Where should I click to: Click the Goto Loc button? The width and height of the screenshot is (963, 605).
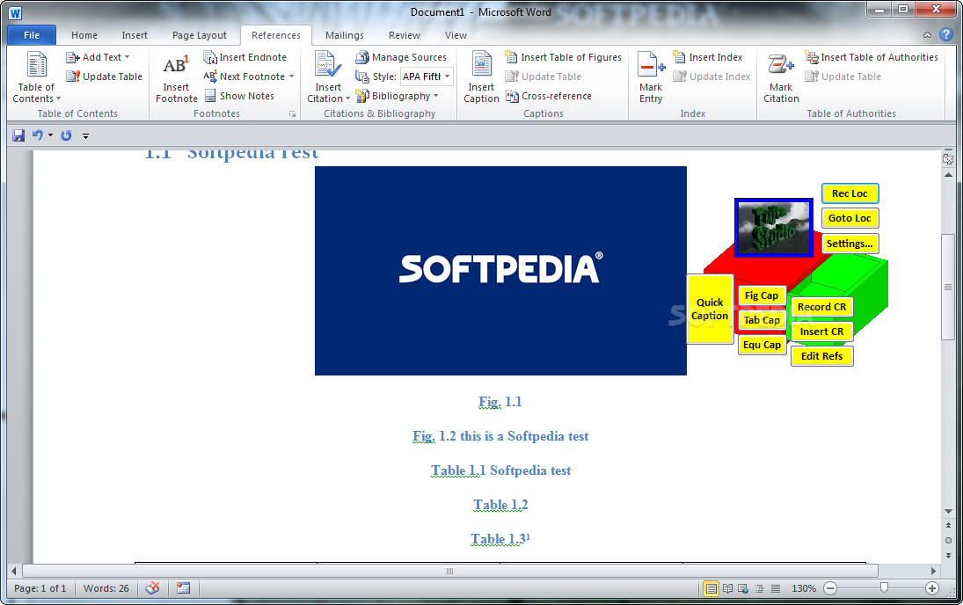click(x=850, y=218)
